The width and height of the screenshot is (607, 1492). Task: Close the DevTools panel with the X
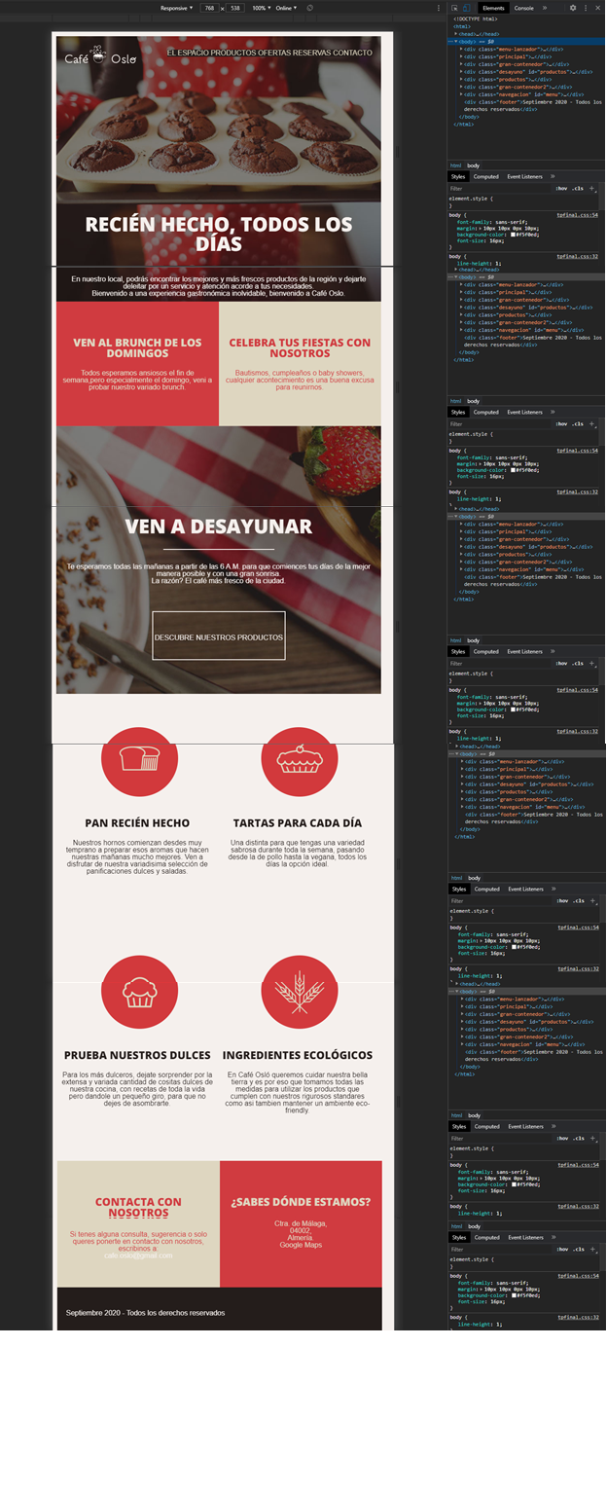pyautogui.click(x=596, y=8)
